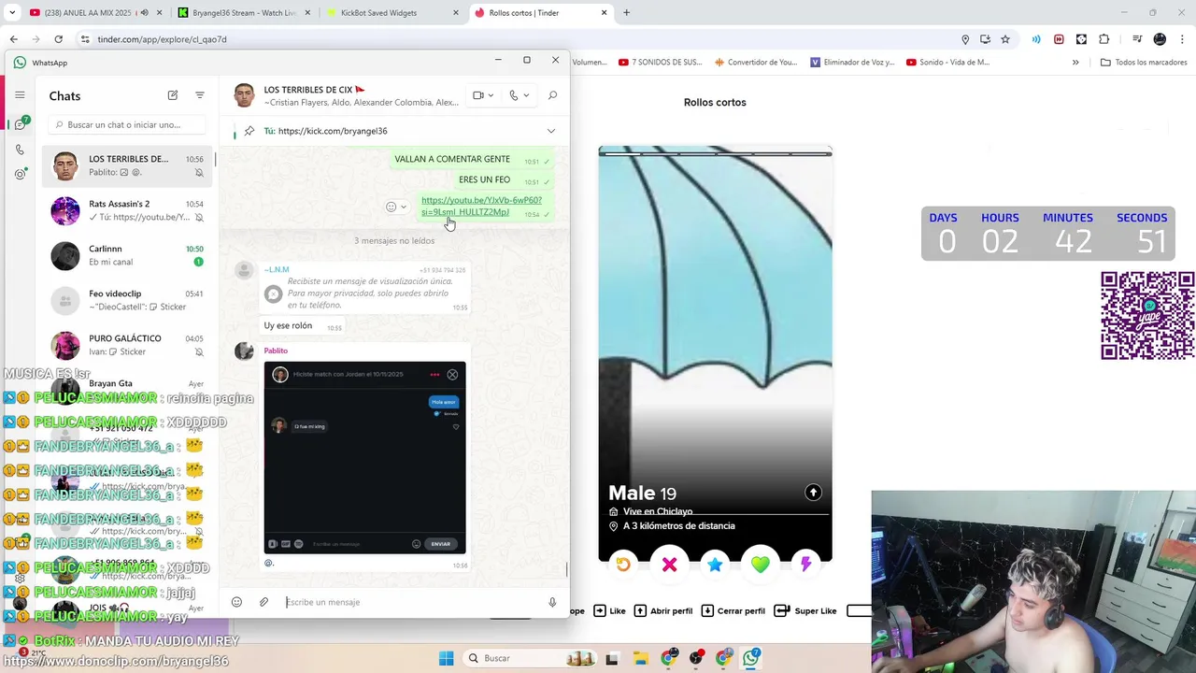The width and height of the screenshot is (1196, 673).
Task: Open the Chrome extensions puzzle icon
Action: 1103,39
